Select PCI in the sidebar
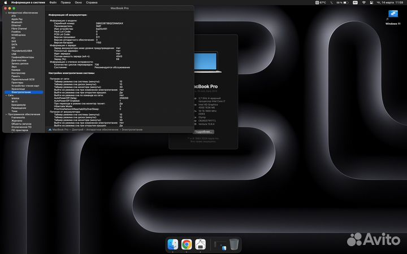407x254 pixels. pyautogui.click(x=13, y=38)
